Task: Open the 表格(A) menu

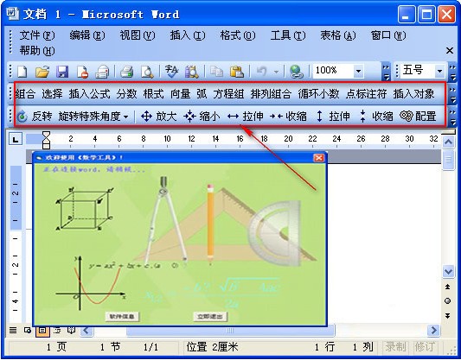Action: [x=338, y=35]
